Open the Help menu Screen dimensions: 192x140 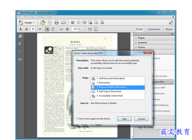(x=50, y=17)
